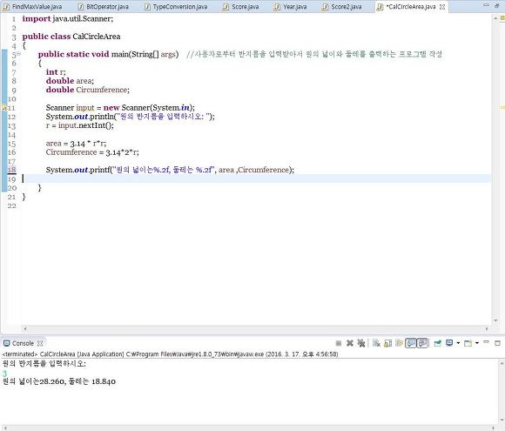Image resolution: width=505 pixels, height=431 pixels.
Task: Click the editor horizontal scrollbar left arrow
Action: 25,329
